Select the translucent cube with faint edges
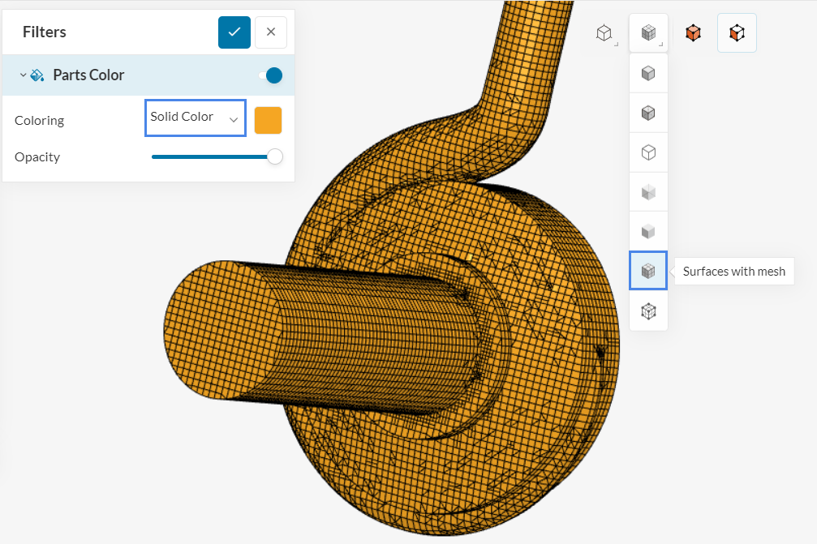 coord(648,192)
